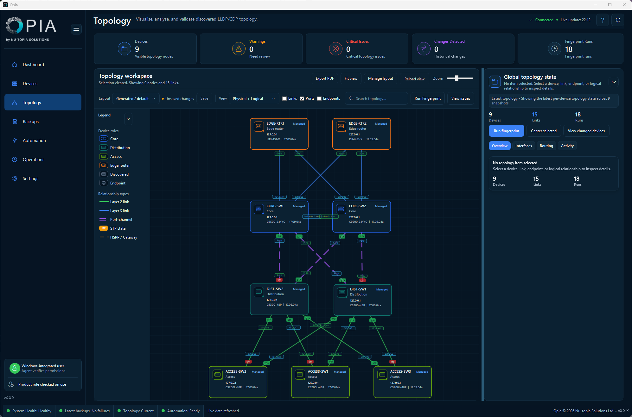The width and height of the screenshot is (632, 417).
Task: Select the Port-channel legend entry
Action: tap(116, 220)
